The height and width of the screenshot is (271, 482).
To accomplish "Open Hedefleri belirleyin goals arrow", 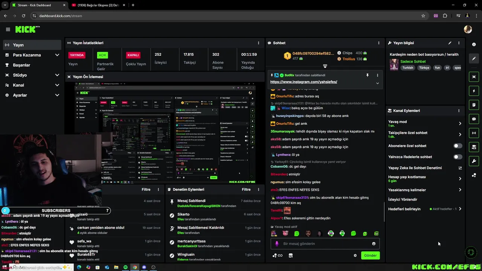I will tap(460, 209).
